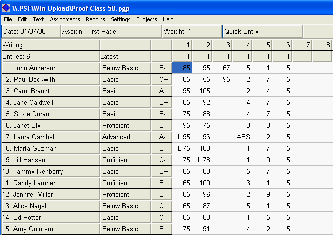333x235 pixels.
Task: Open the Text menu
Action: coord(38,19)
